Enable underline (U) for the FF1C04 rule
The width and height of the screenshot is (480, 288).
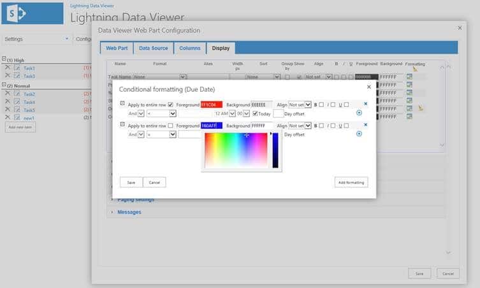point(346,104)
